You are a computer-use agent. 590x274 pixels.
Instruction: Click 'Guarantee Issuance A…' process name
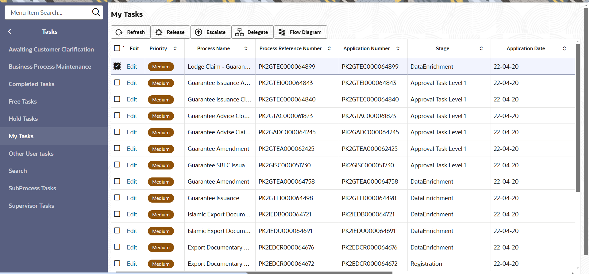click(219, 83)
